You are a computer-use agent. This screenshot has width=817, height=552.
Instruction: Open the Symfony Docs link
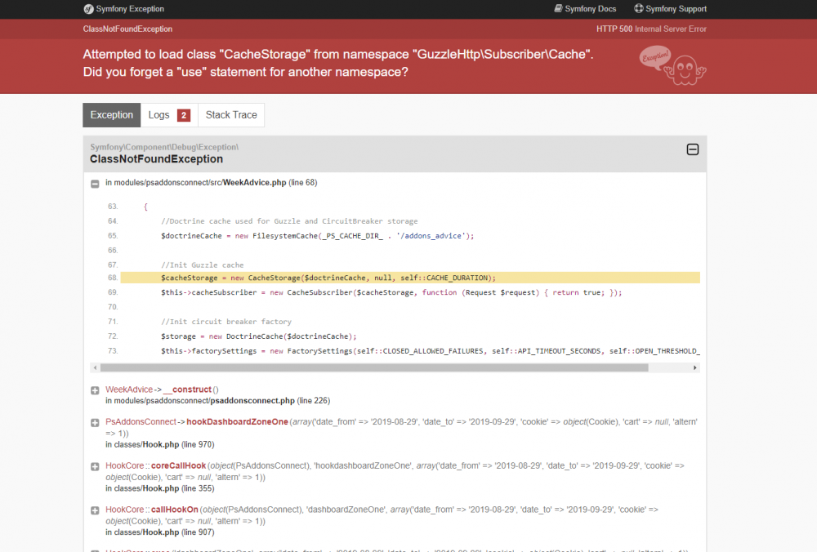point(585,9)
